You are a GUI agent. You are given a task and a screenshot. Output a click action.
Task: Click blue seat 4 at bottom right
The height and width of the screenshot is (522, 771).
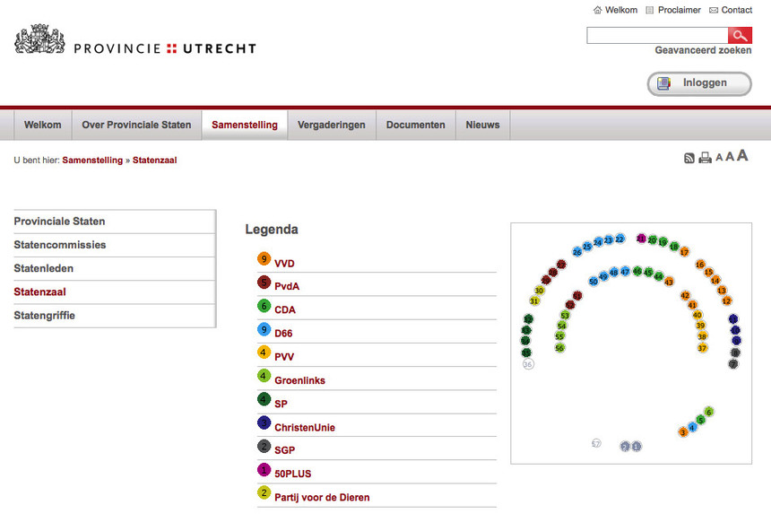692,428
